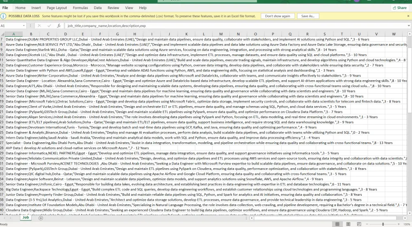
Task: Open the Help ribbon tab
Action: [143, 8]
